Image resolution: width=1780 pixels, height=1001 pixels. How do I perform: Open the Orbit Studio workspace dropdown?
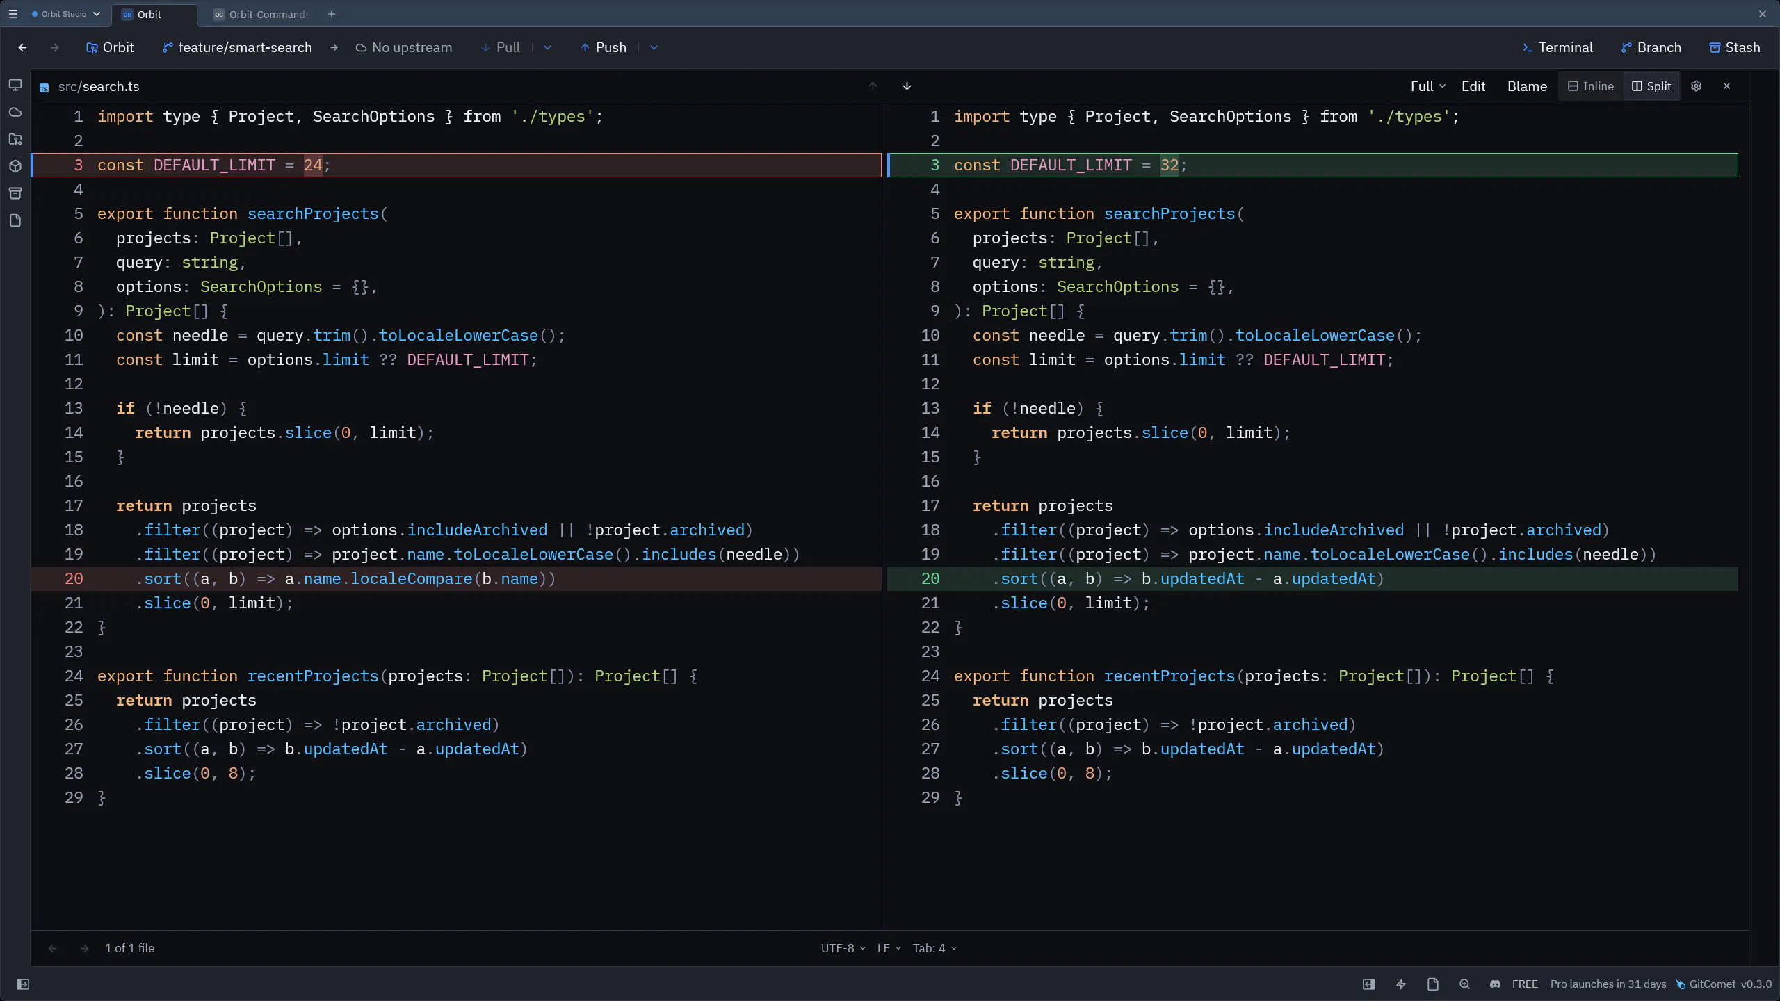click(x=65, y=14)
